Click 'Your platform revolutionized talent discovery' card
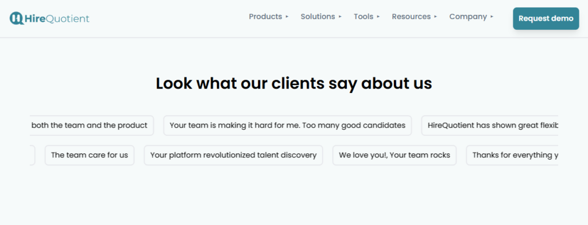The image size is (588, 225). (x=233, y=155)
